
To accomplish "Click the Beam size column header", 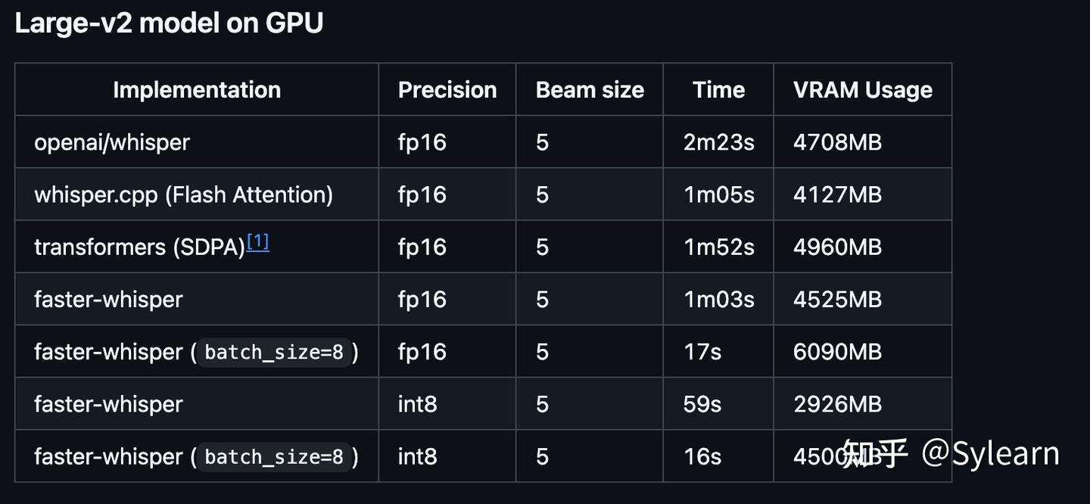I will 590,90.
